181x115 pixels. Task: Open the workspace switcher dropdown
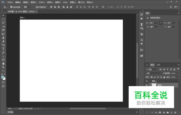coord(176,7)
